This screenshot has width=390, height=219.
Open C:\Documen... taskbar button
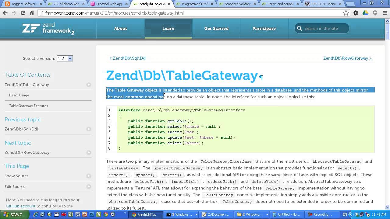pos(217,214)
